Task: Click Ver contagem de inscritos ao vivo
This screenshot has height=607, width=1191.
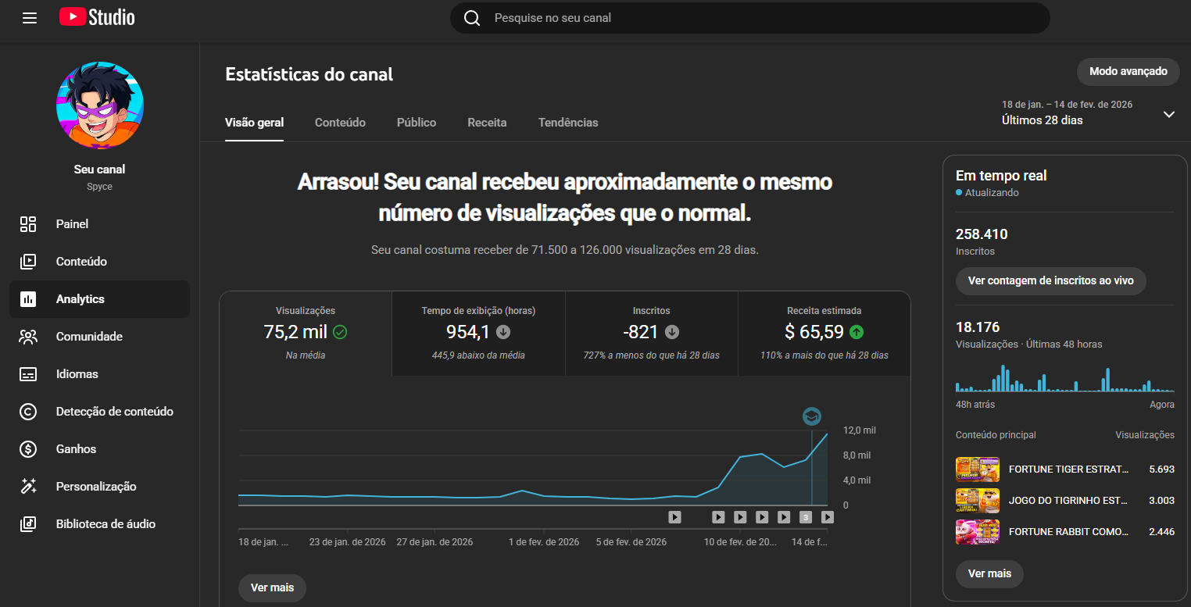Action: (1050, 280)
